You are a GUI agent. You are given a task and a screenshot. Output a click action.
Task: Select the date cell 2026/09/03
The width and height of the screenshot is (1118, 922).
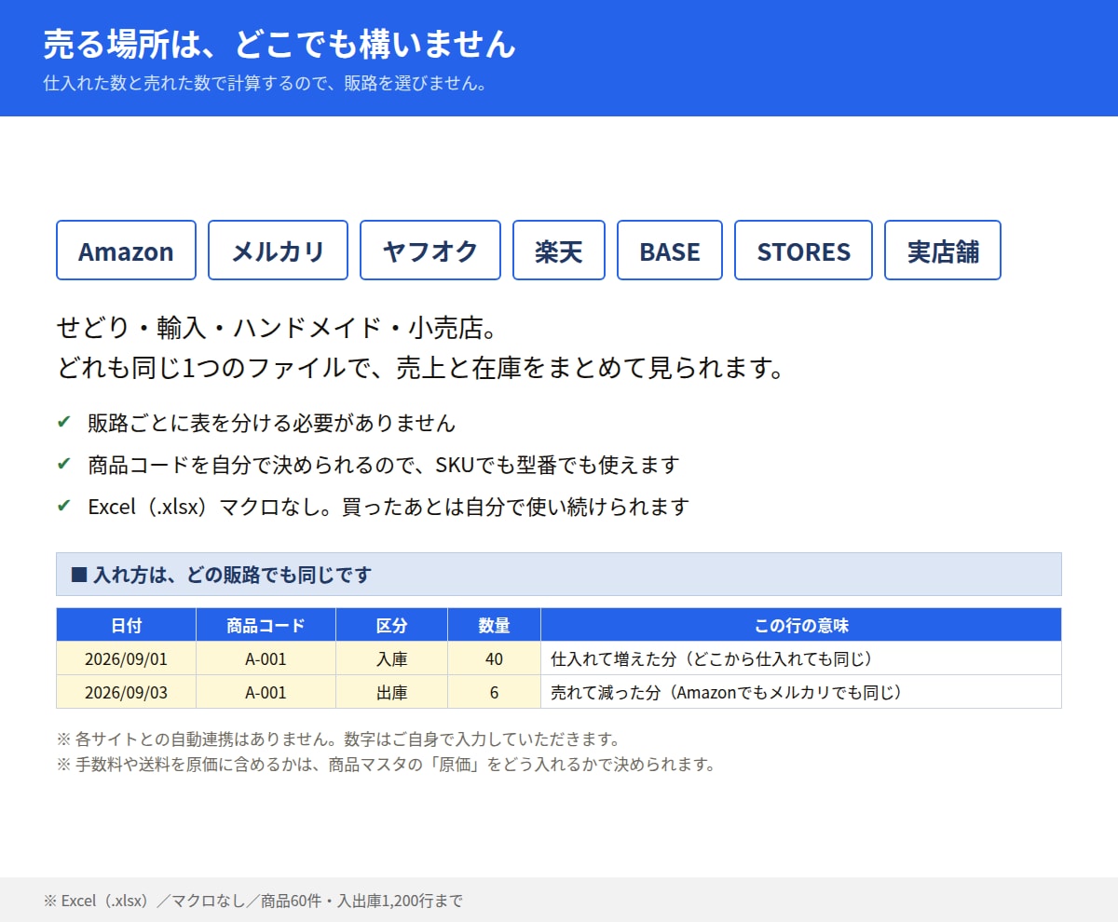click(x=126, y=692)
